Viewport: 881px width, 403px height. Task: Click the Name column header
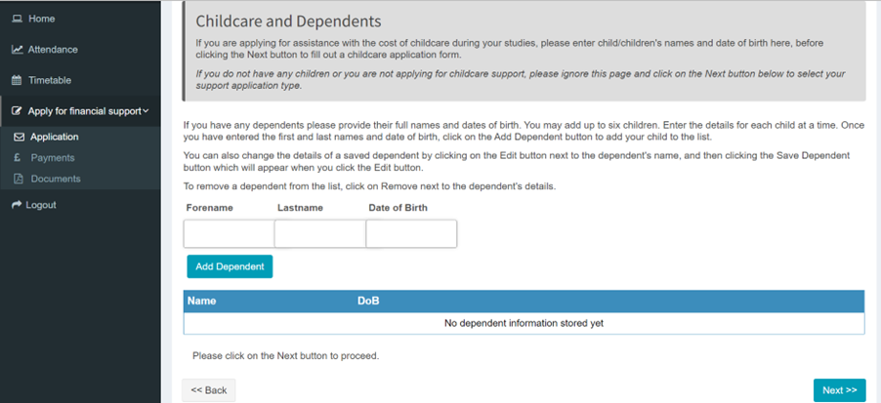coord(202,302)
